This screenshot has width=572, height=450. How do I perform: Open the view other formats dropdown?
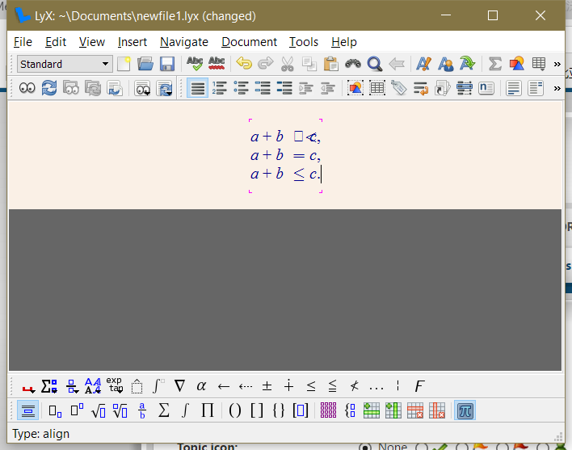click(x=142, y=88)
